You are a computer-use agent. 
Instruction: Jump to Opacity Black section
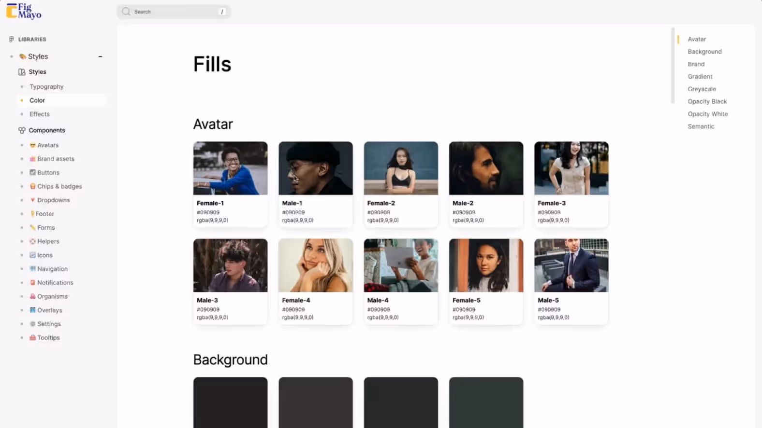click(x=707, y=101)
